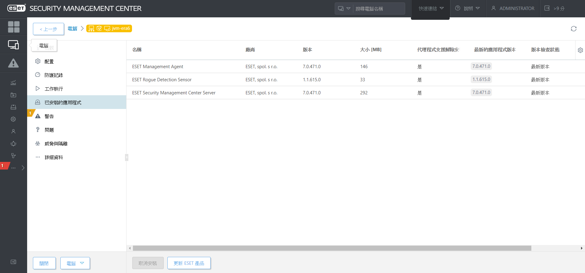Click the refresh icon at top right

[x=574, y=29]
